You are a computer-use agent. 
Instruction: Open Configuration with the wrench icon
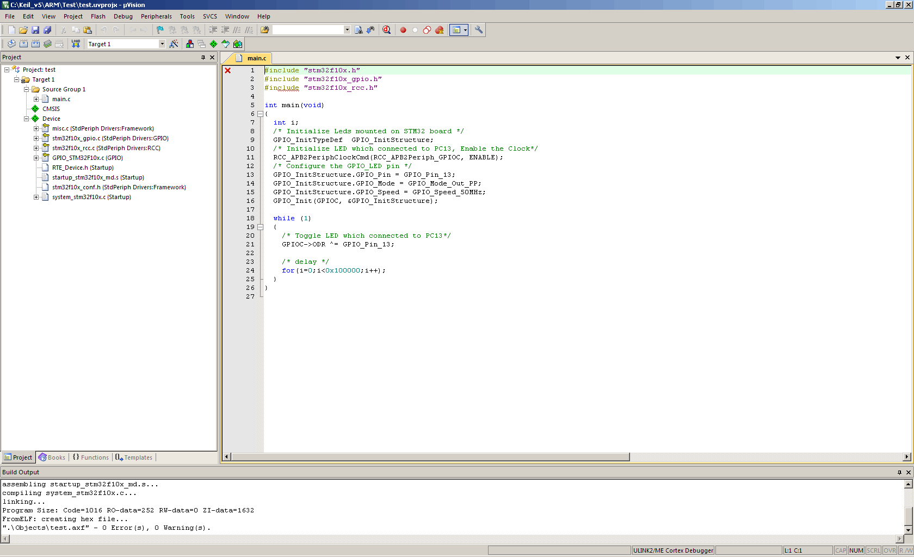[x=479, y=30]
